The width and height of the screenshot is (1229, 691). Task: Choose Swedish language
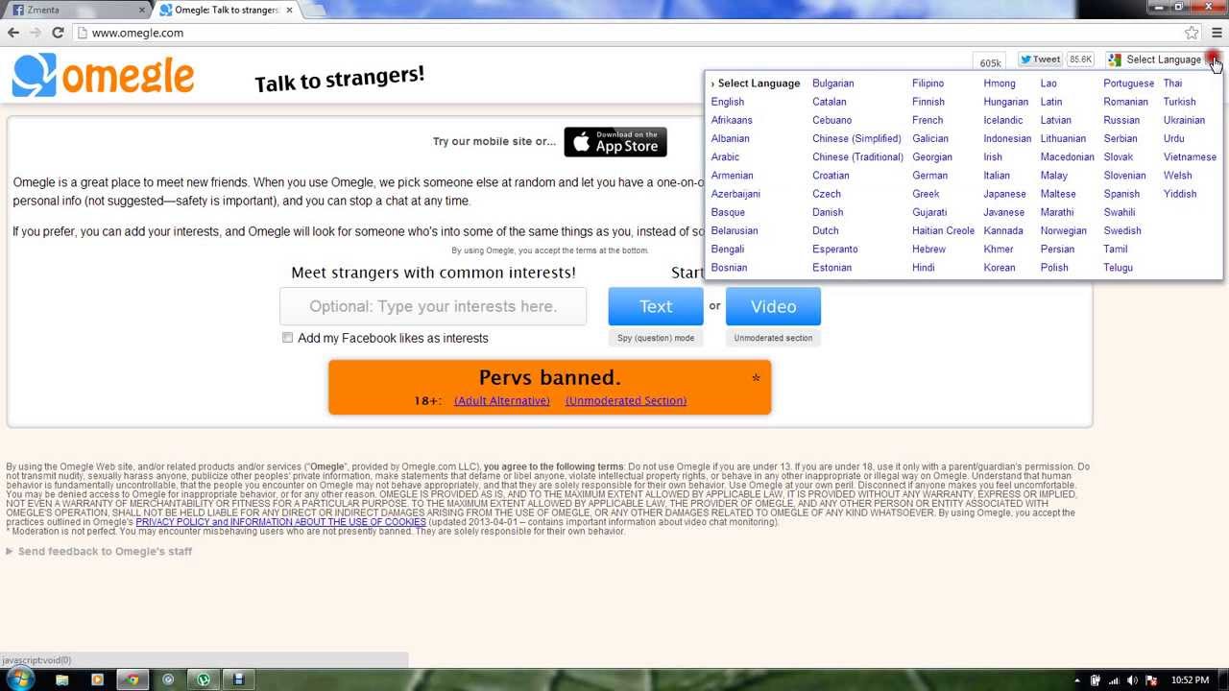[1122, 231]
